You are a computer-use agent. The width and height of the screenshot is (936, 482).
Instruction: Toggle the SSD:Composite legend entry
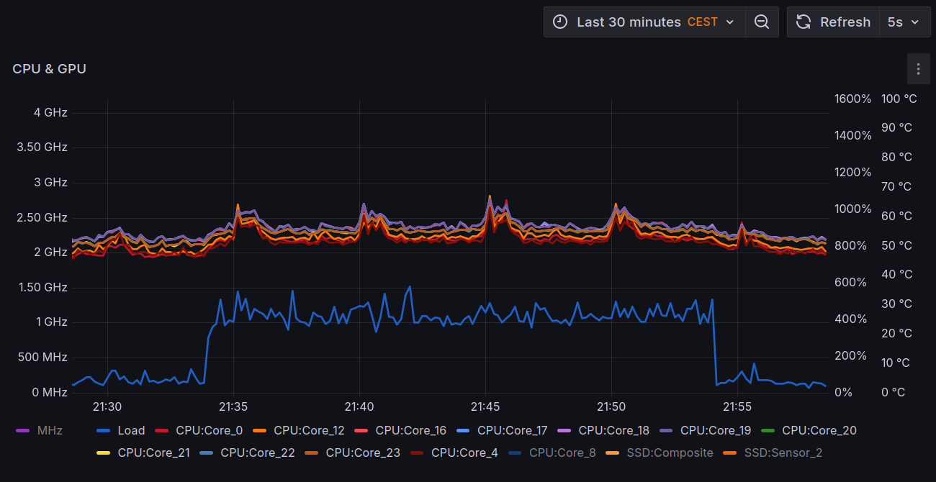point(670,453)
